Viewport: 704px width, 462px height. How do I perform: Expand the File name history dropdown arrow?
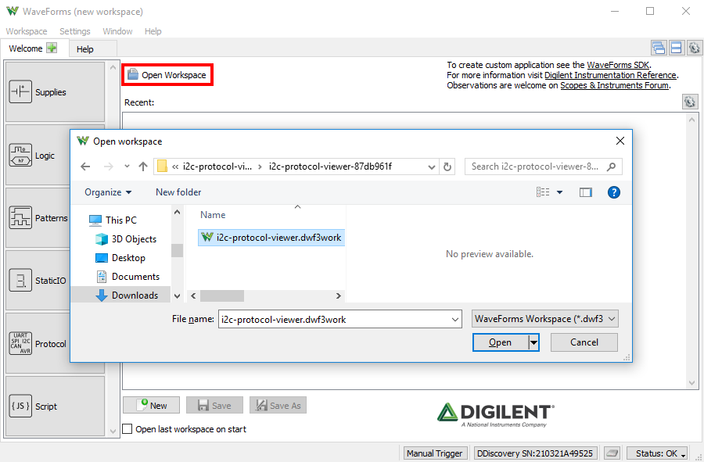pos(454,320)
